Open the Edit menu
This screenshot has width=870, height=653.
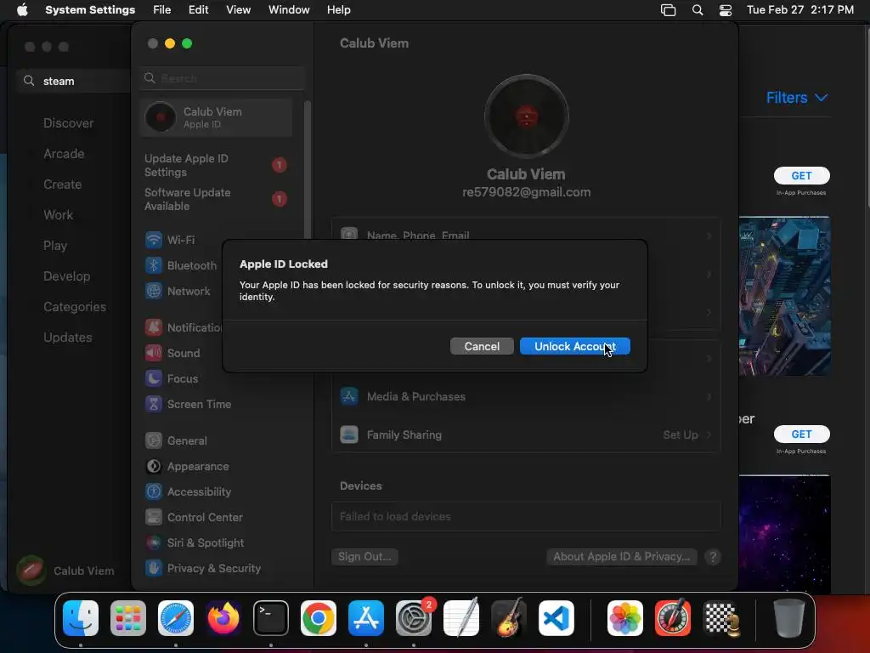tap(198, 9)
